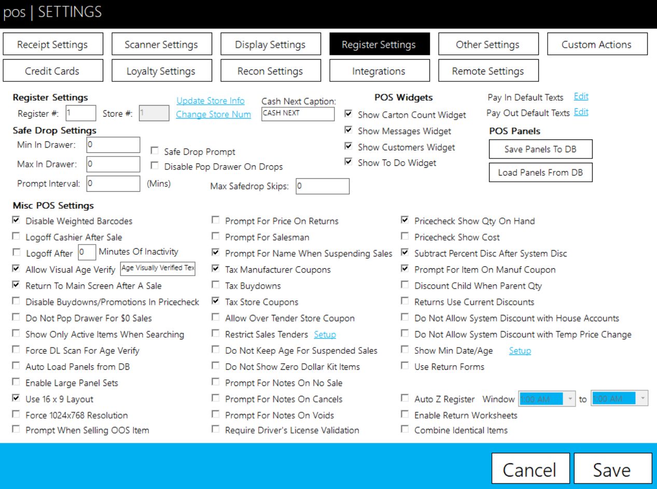Click the Min In Drawer field
This screenshot has height=489, width=657.
tap(113, 145)
